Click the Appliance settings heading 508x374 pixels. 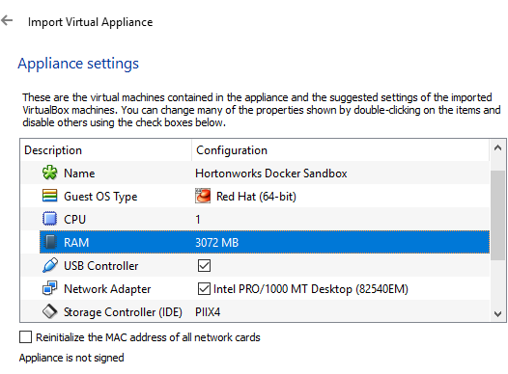[78, 64]
